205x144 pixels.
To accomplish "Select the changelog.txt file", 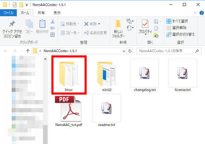I will tap(145, 75).
